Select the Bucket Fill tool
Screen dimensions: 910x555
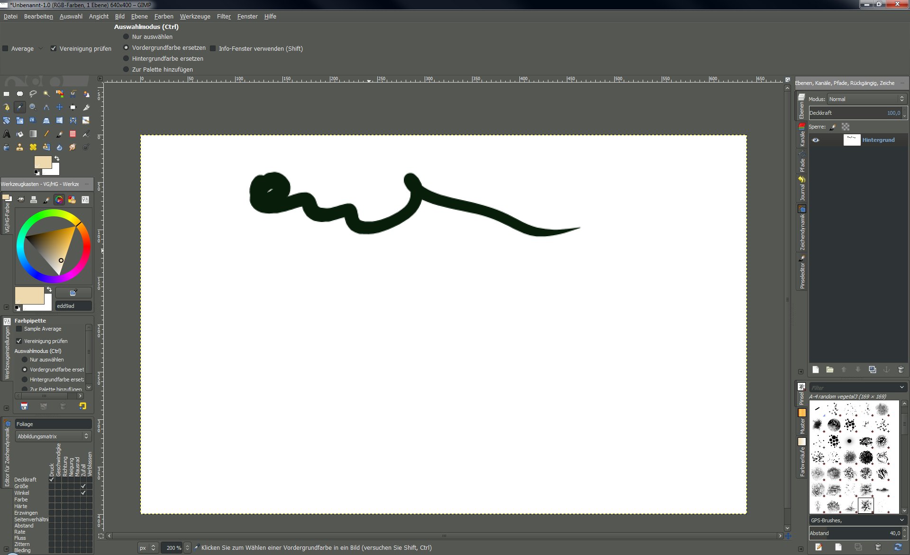pyautogui.click(x=20, y=134)
